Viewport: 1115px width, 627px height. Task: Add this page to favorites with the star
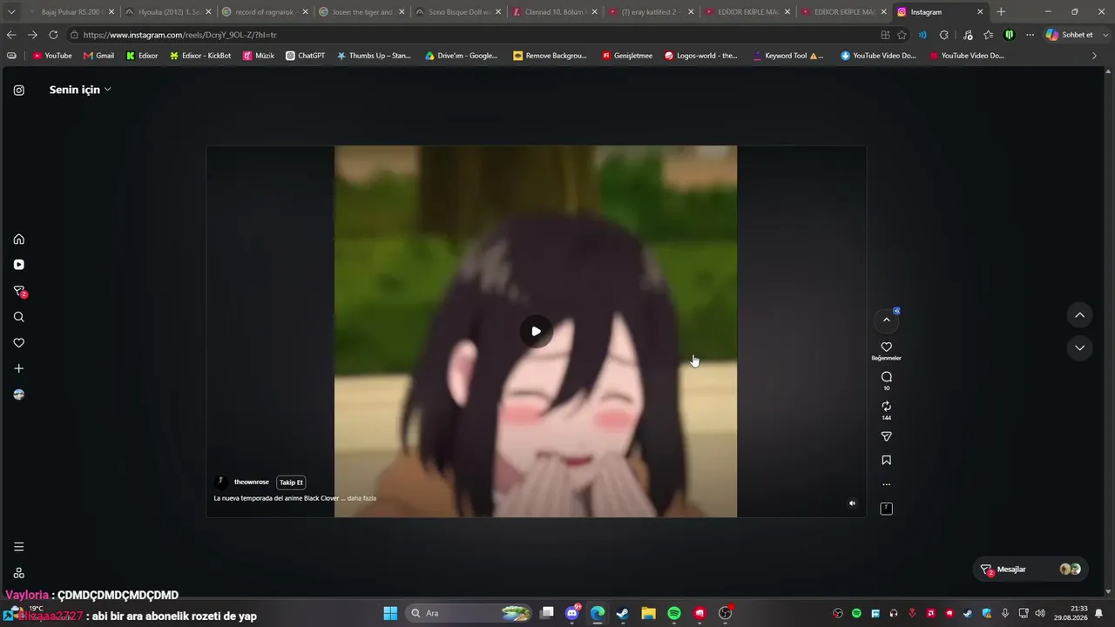pyautogui.click(x=902, y=35)
